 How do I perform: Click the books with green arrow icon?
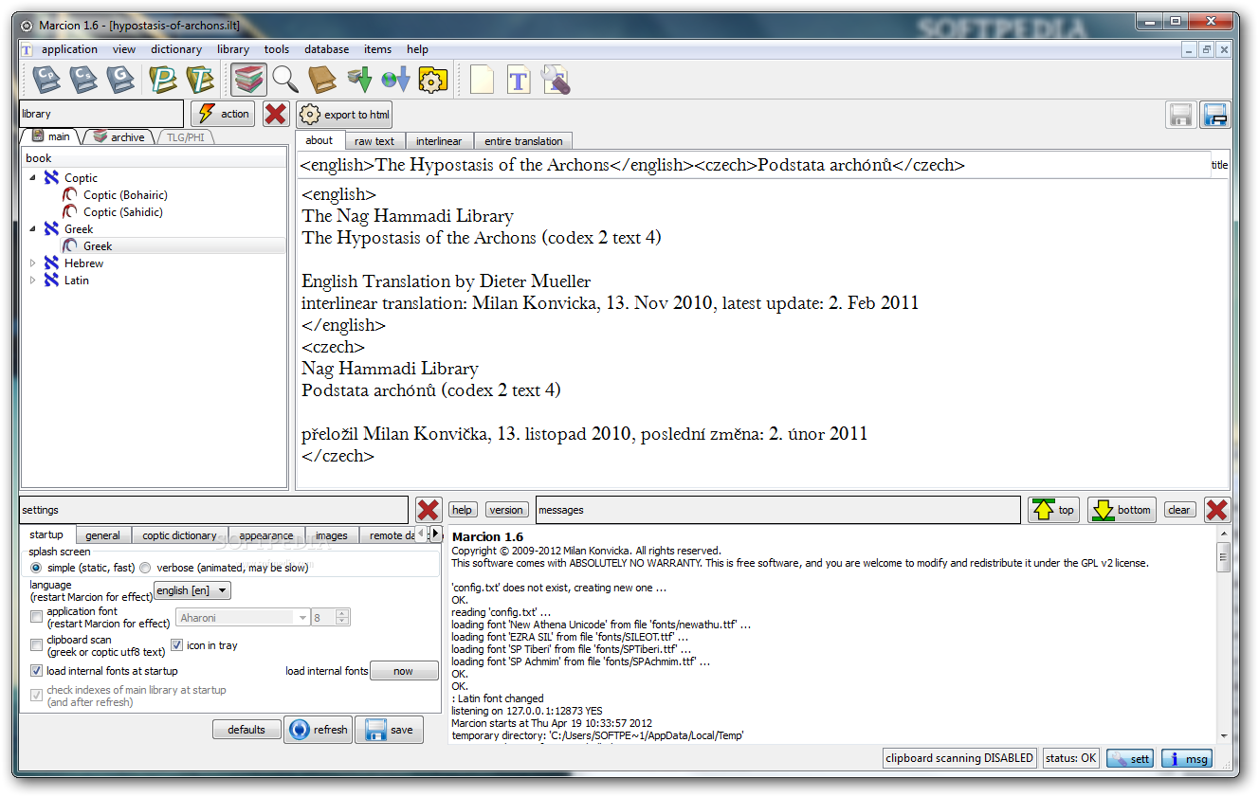pyautogui.click(x=359, y=80)
